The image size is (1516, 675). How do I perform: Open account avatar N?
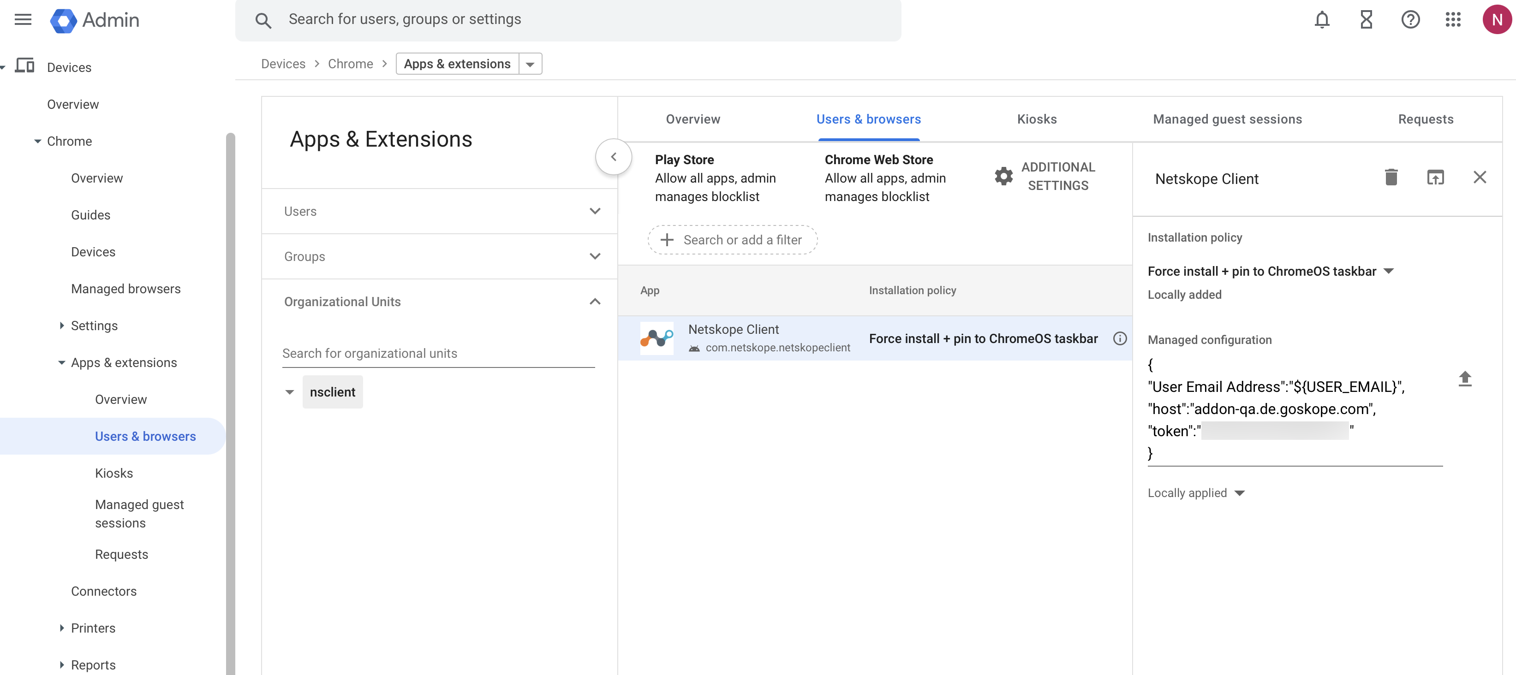1497,20
